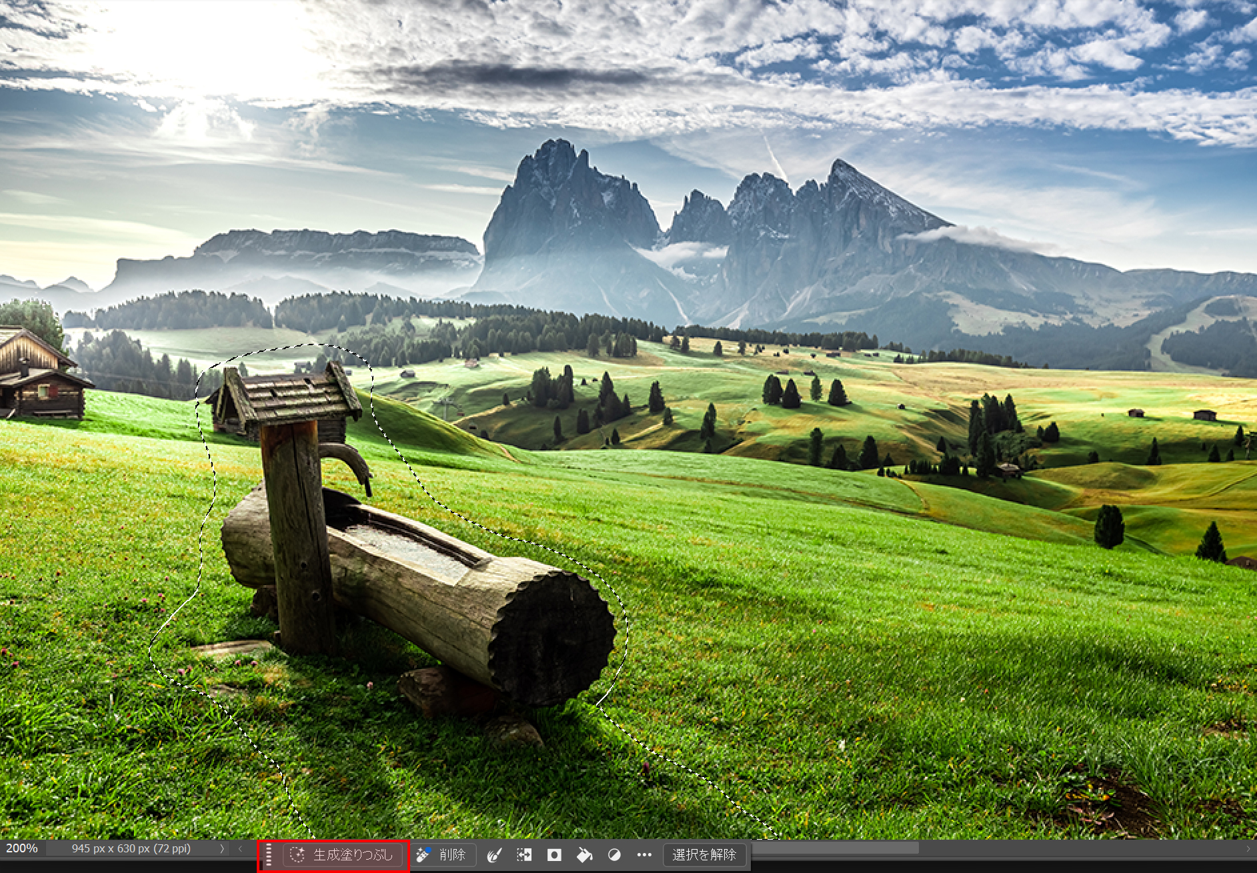Click the 200% zoom level field

coord(22,848)
